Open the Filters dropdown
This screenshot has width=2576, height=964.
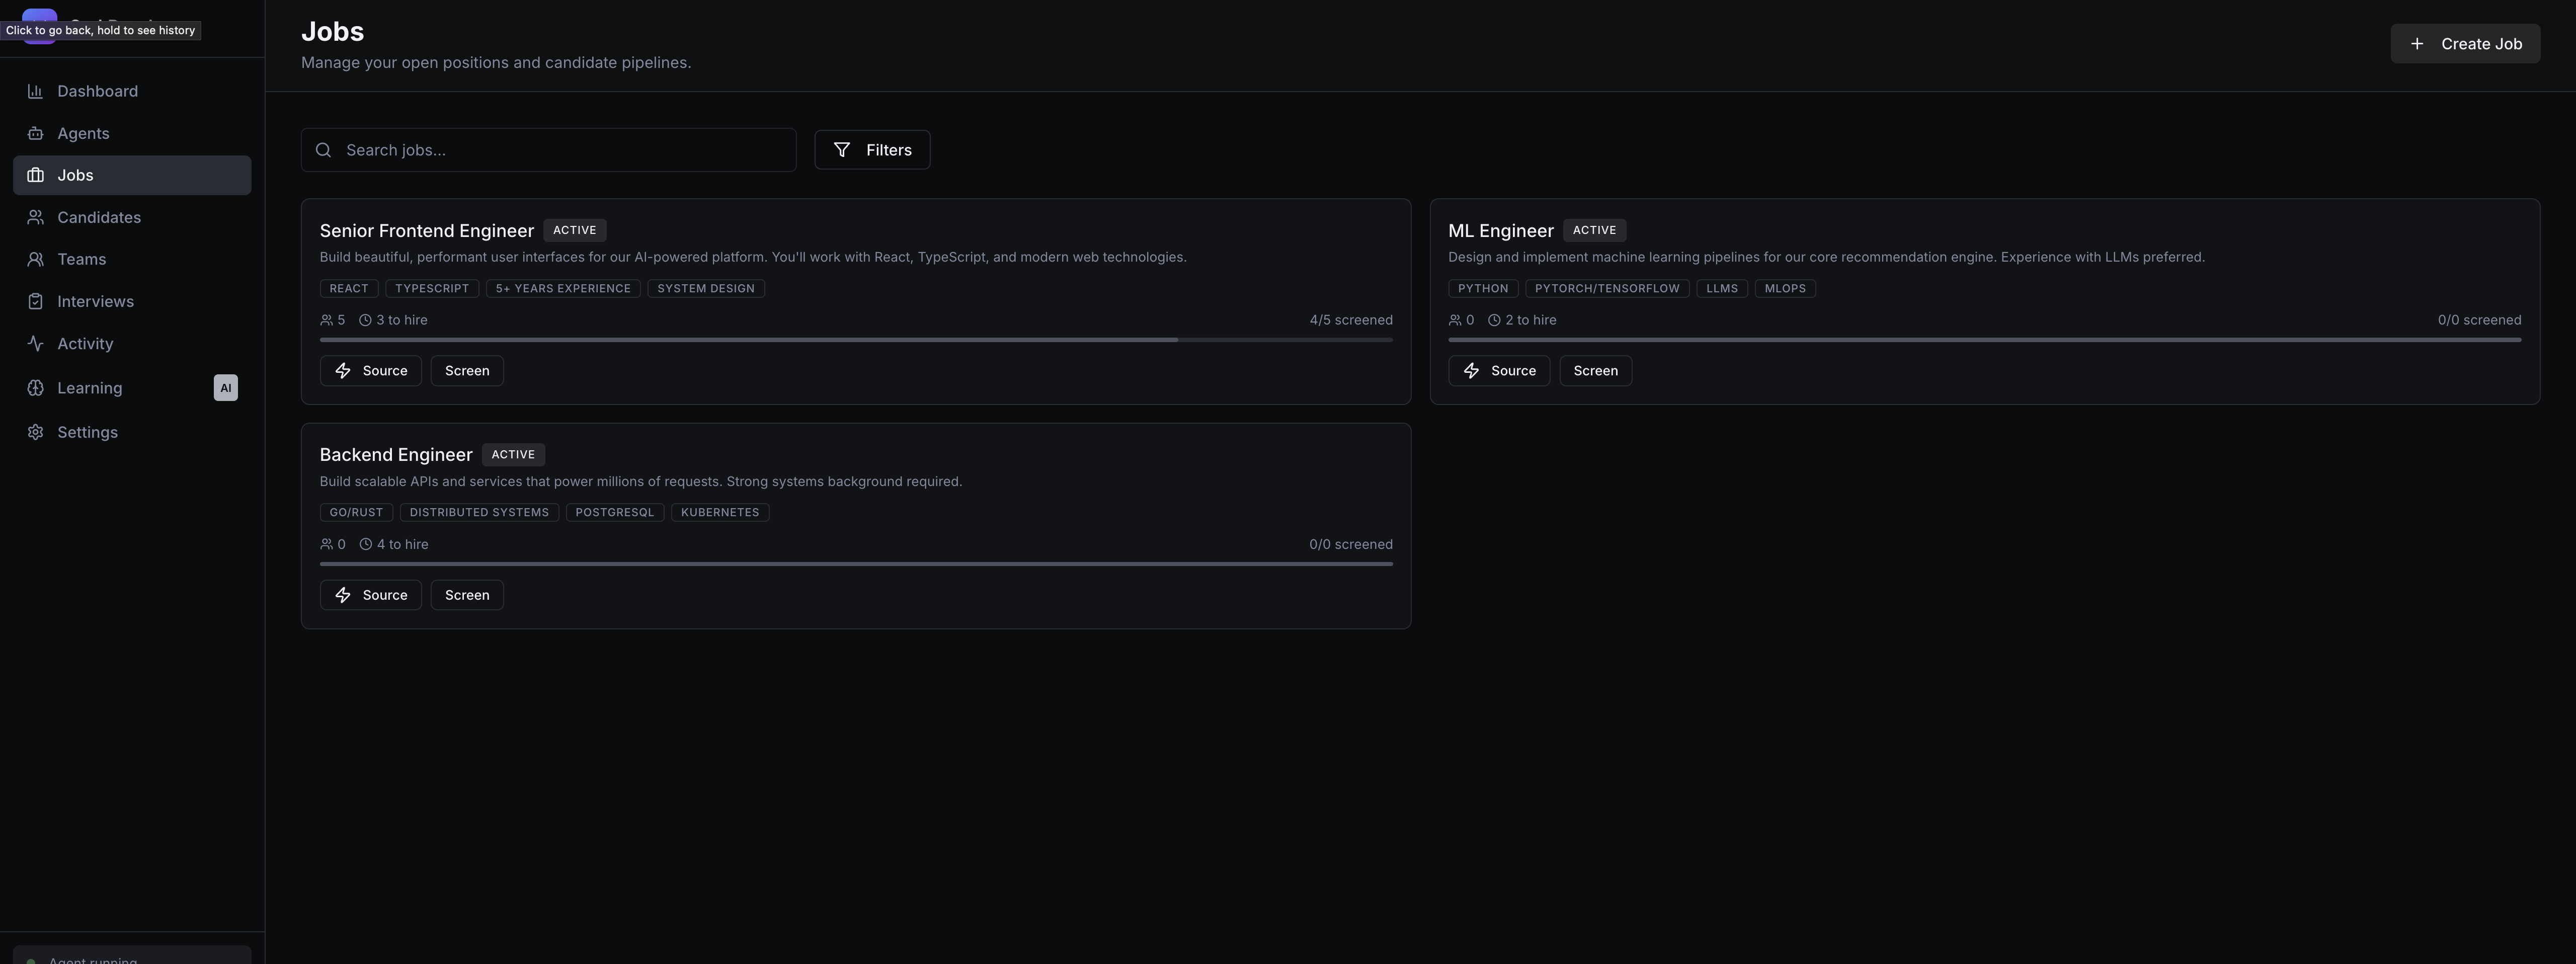coord(872,150)
